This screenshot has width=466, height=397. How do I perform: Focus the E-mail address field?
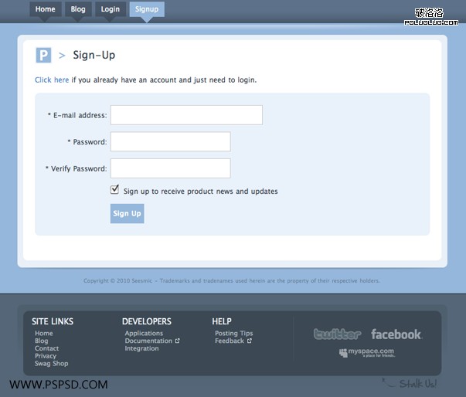coord(186,115)
